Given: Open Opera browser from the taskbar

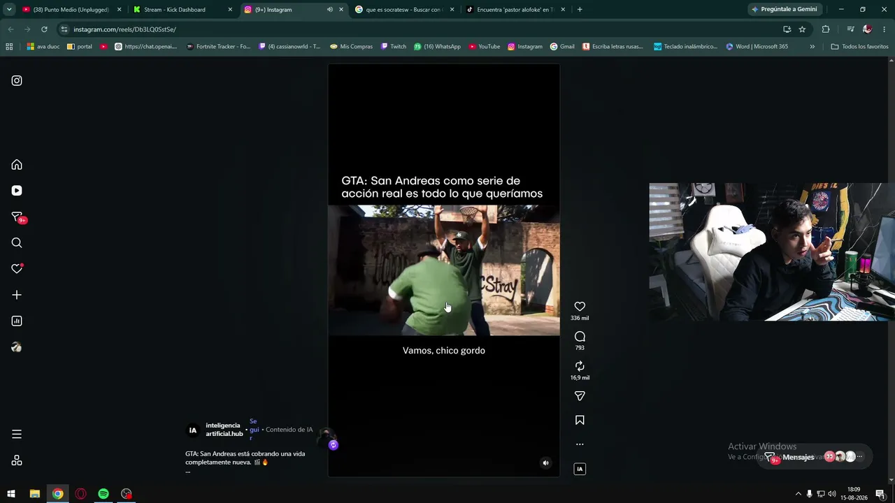Looking at the screenshot, I should [x=80, y=494].
